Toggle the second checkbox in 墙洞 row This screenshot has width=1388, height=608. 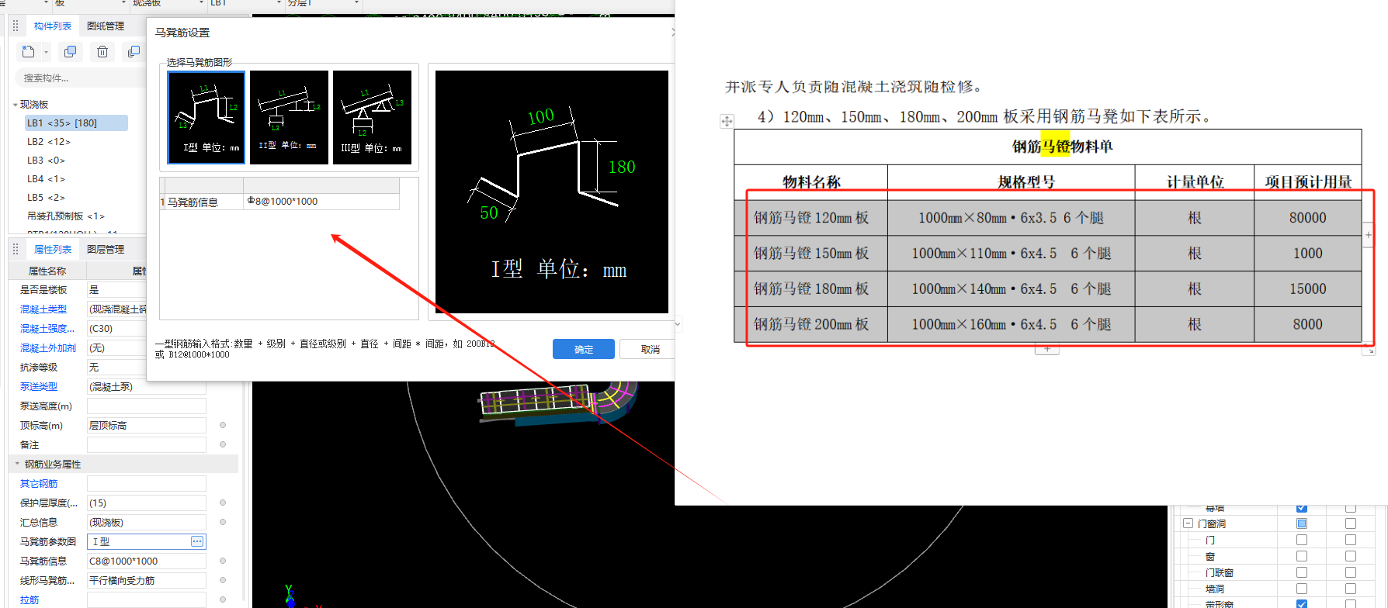(x=1351, y=589)
